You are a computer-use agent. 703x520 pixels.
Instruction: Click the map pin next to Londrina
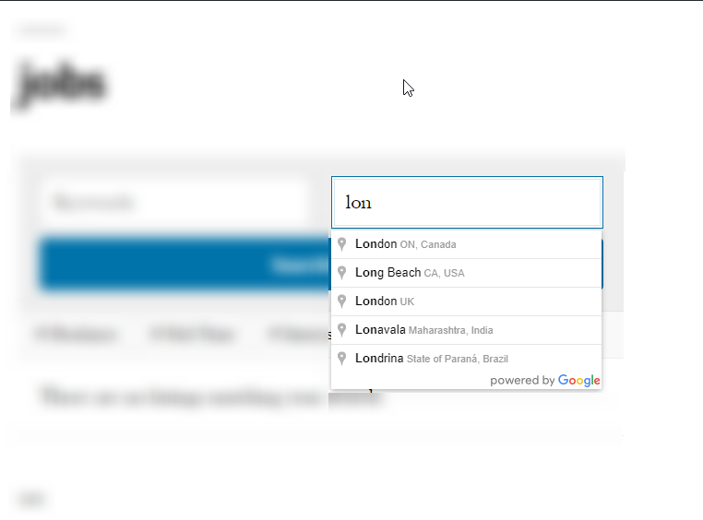(341, 359)
